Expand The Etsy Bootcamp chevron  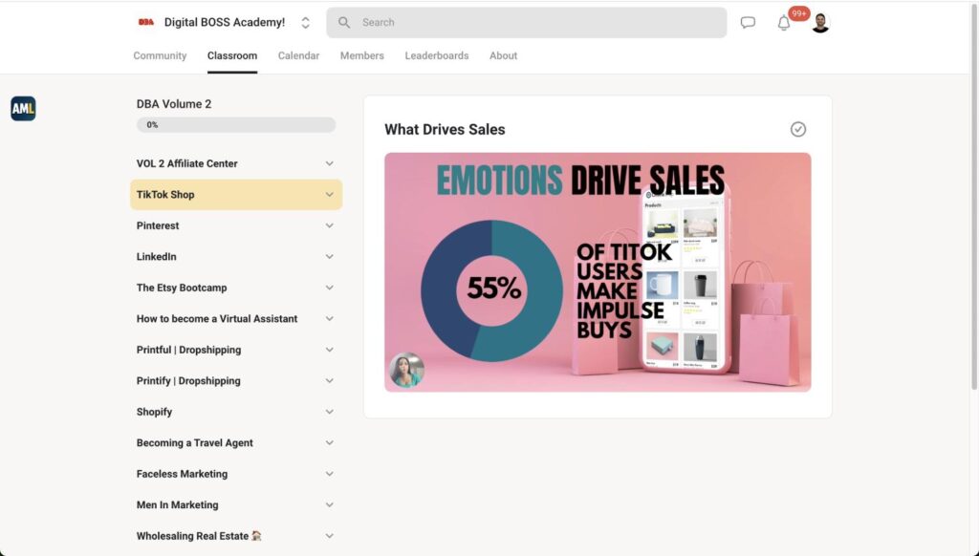click(329, 288)
